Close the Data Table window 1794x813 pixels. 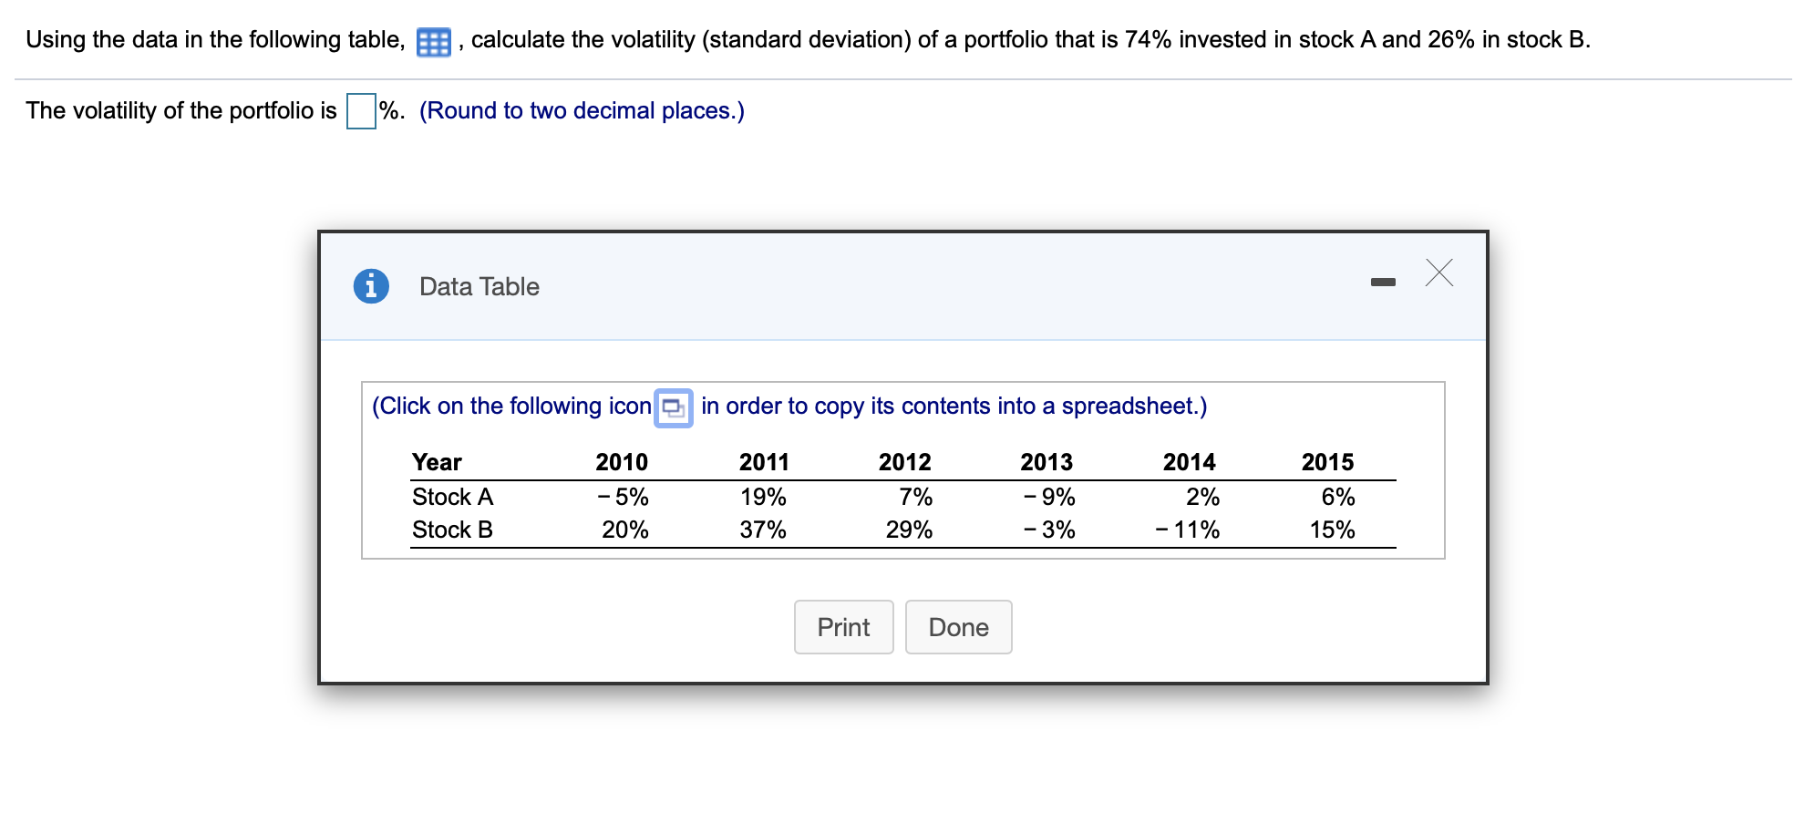pos(1438,273)
